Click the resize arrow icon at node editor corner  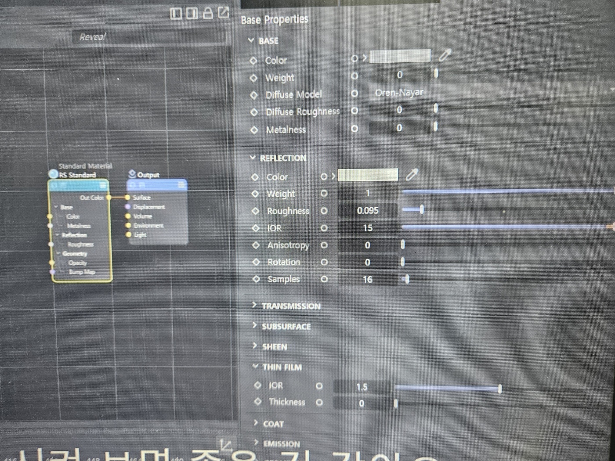tap(226, 444)
